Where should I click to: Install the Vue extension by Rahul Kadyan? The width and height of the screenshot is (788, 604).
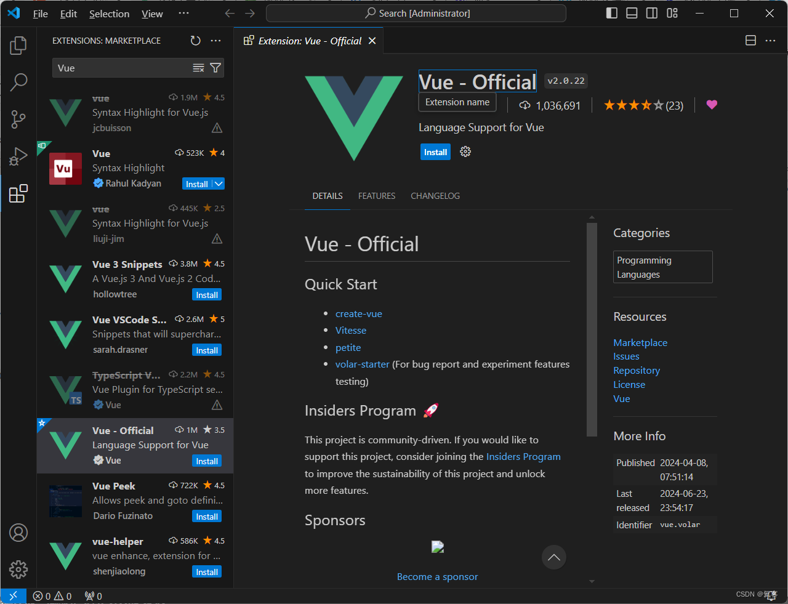[197, 183]
